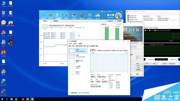The image size is (180, 101).
Task: Click the red 硬盘温度 legend swatch in Ludashi
Action: coord(45,38)
